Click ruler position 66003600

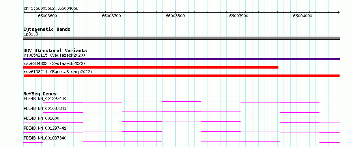[x=47, y=16]
